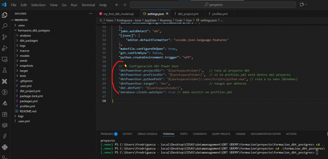Open the Extensions view
The height and width of the screenshot is (159, 328).
coord(5,114)
